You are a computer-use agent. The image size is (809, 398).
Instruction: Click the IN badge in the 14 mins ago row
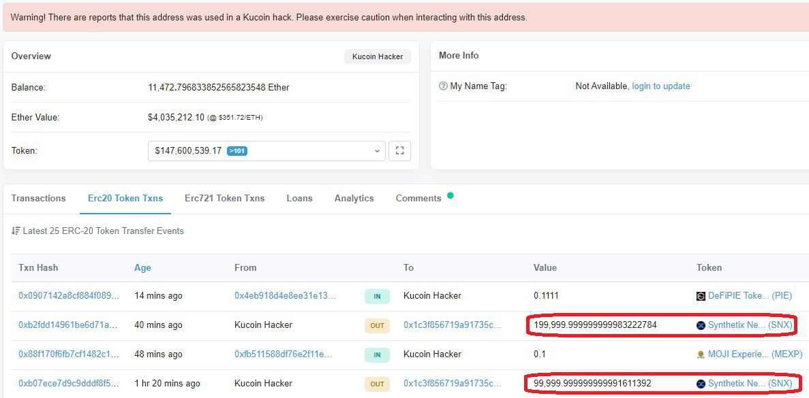(377, 296)
